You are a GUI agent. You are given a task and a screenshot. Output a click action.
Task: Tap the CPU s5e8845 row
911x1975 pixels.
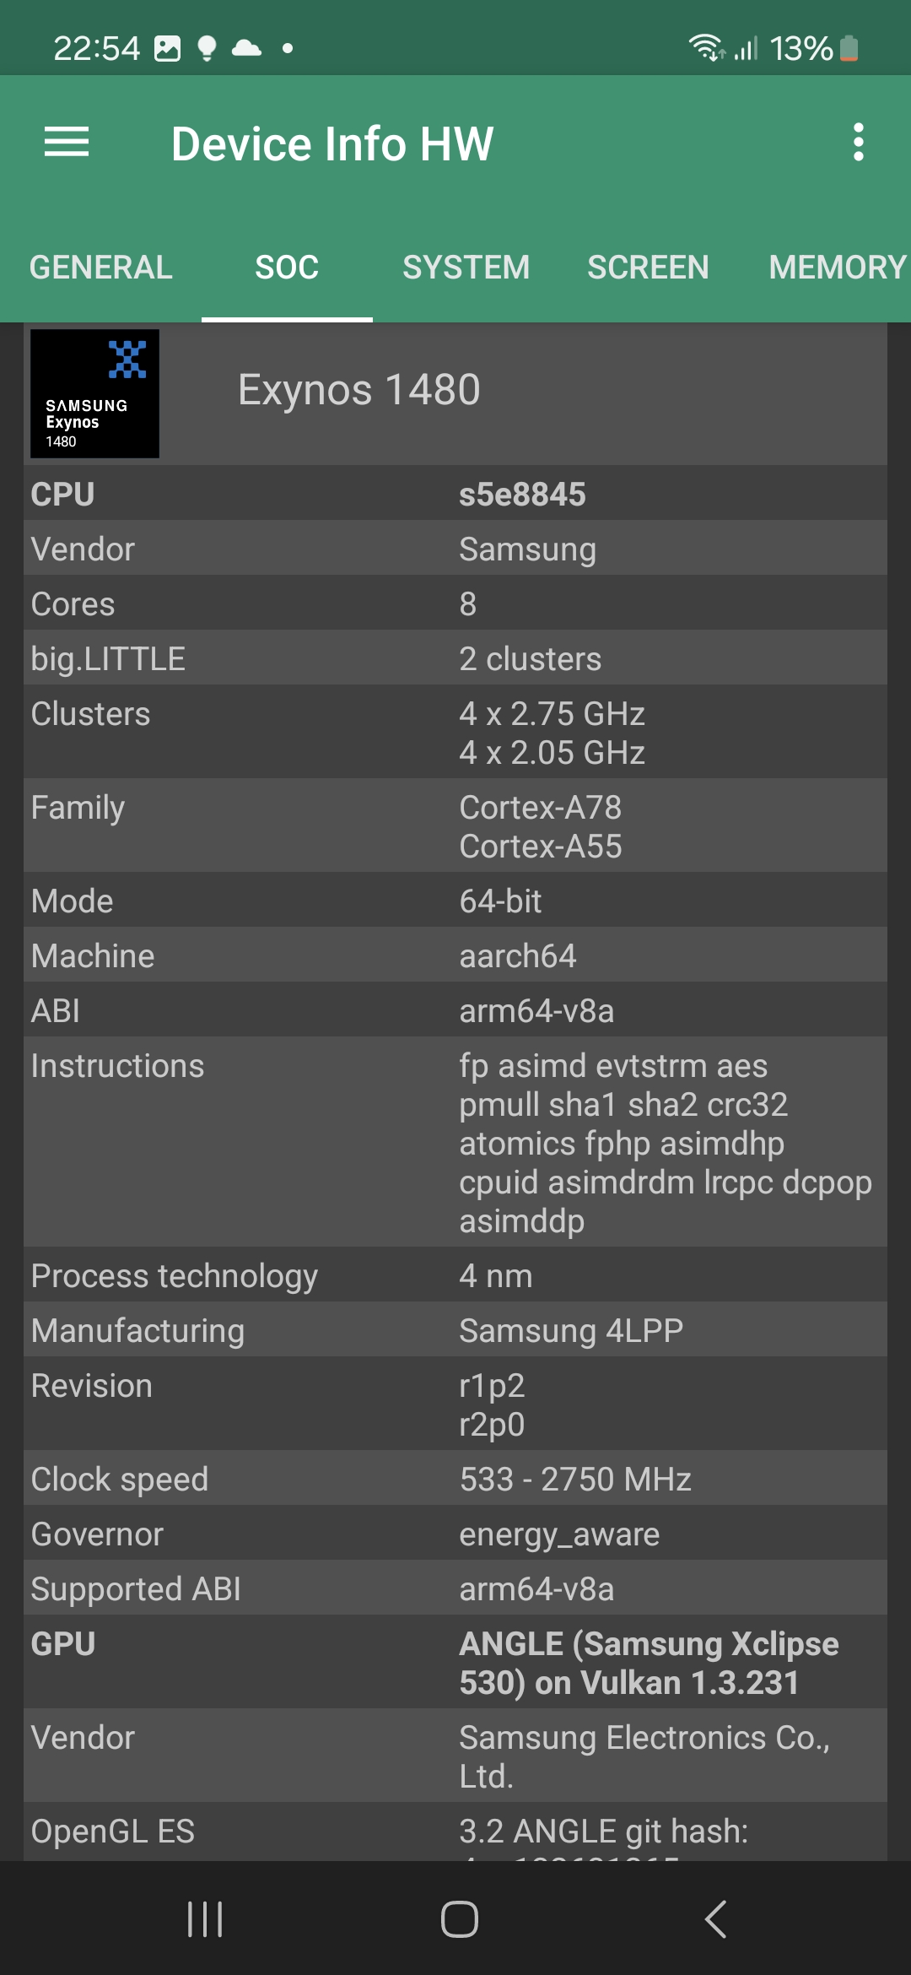(x=455, y=494)
